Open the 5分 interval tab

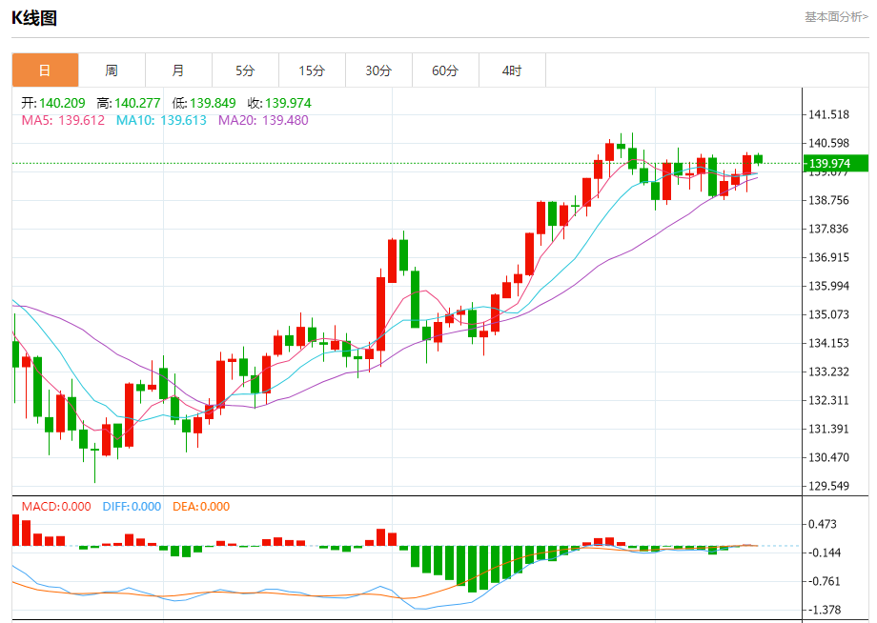[x=245, y=70]
